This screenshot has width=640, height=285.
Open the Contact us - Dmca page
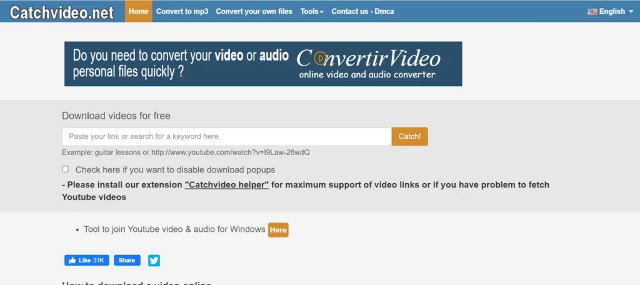(x=362, y=11)
